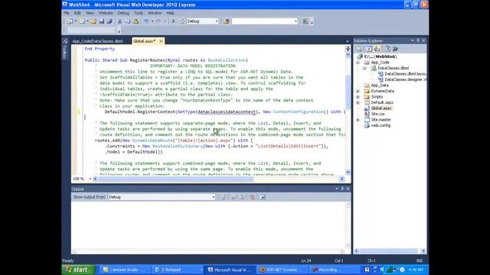Close the Global.asax tab
490x275 pixels.
coord(161,41)
